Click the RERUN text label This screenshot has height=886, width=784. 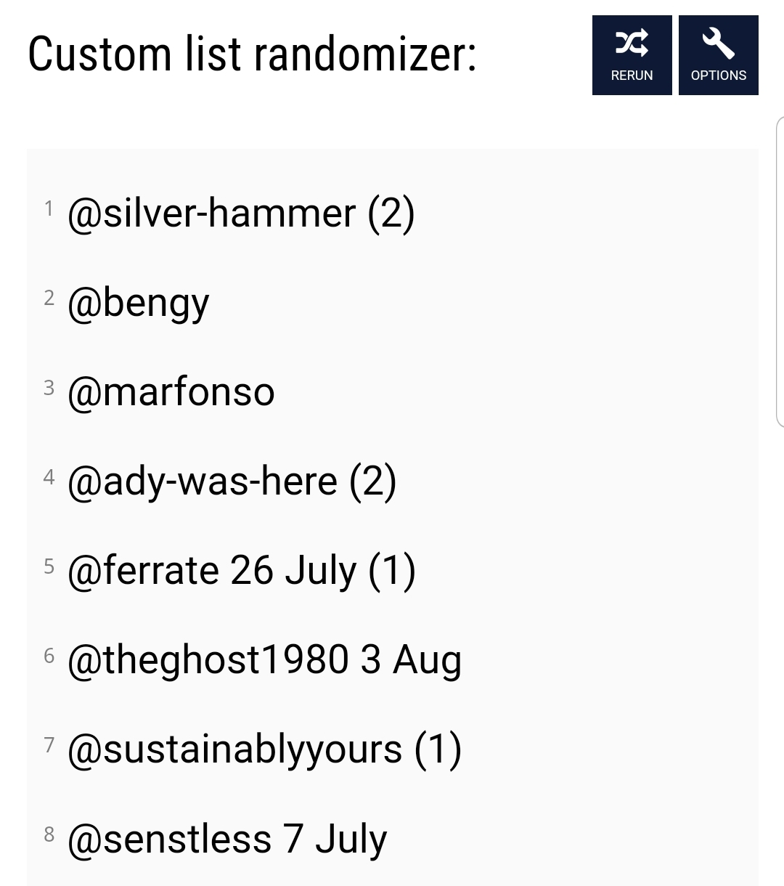632,76
